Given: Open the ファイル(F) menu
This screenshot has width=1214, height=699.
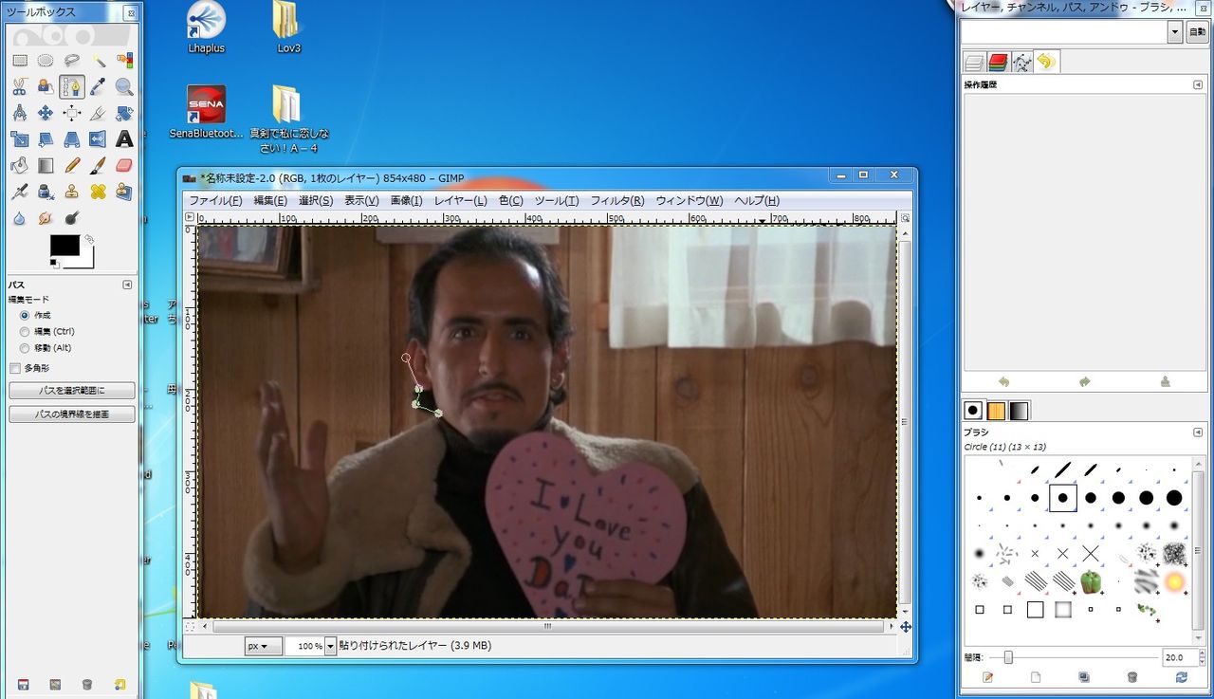Looking at the screenshot, I should (215, 201).
